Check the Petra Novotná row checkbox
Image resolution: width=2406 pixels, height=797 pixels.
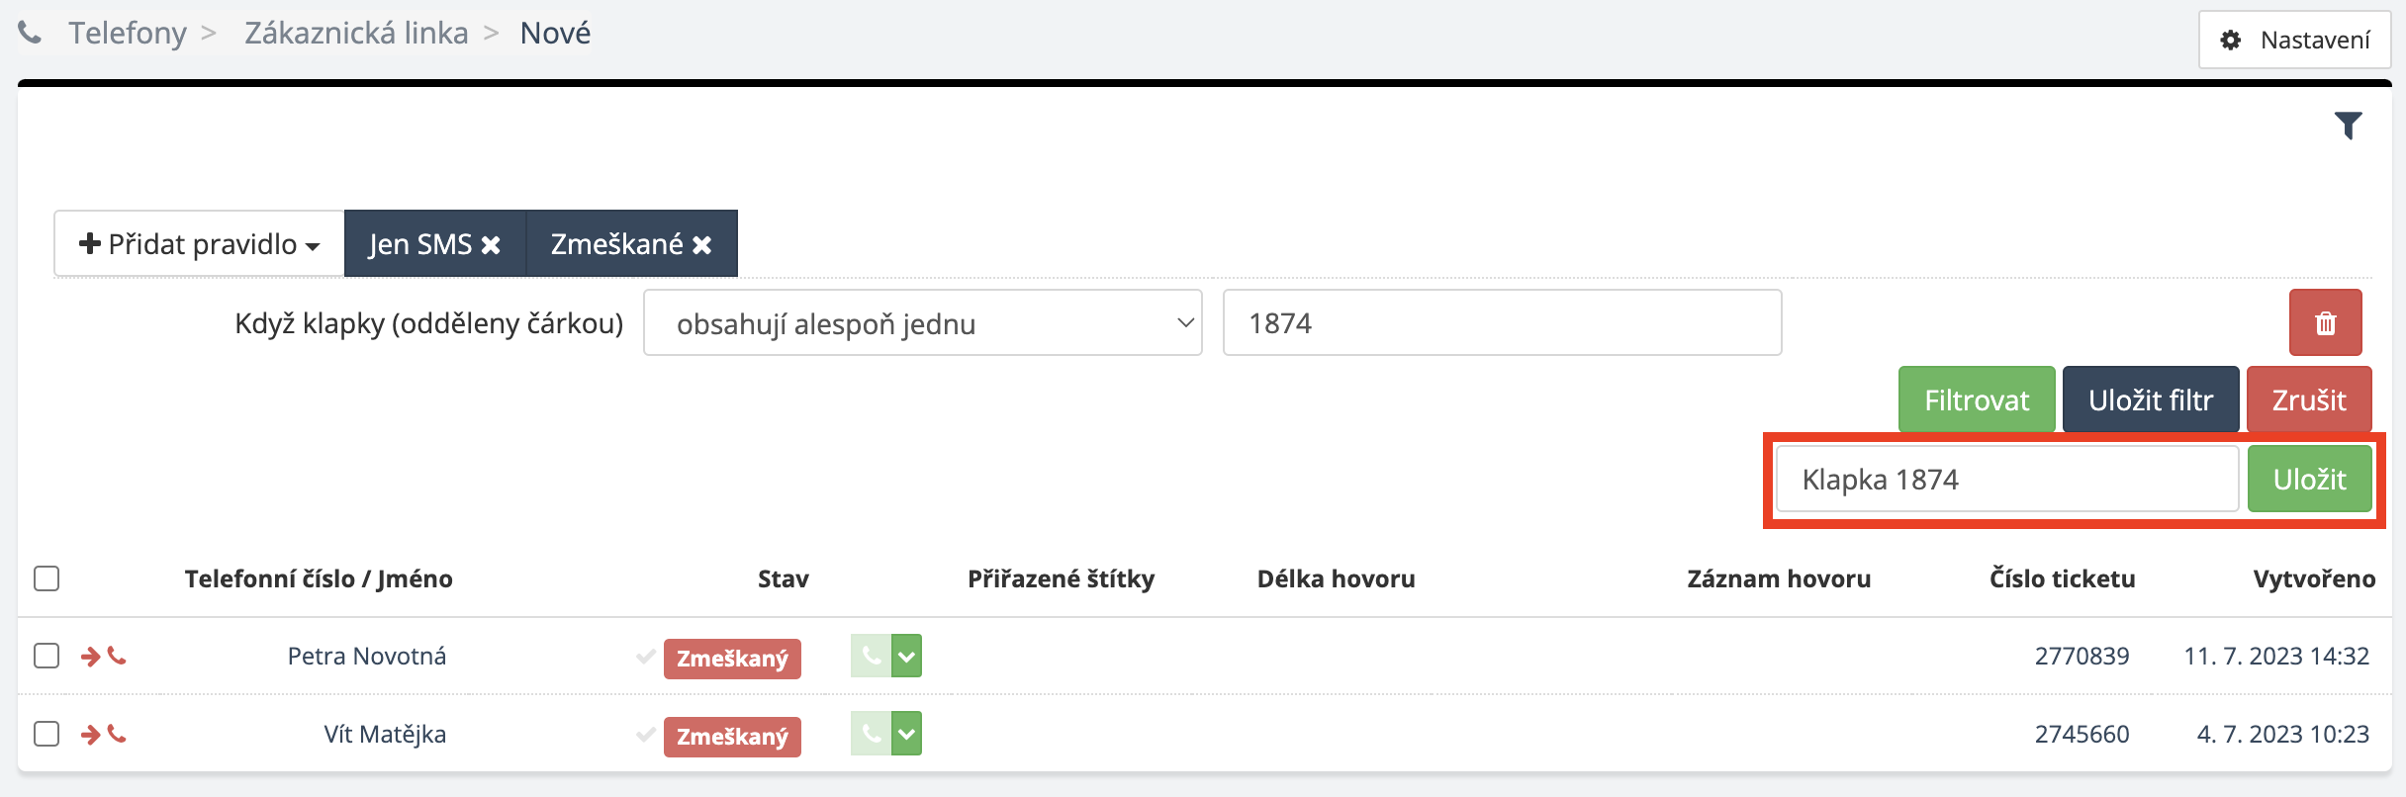click(x=46, y=656)
